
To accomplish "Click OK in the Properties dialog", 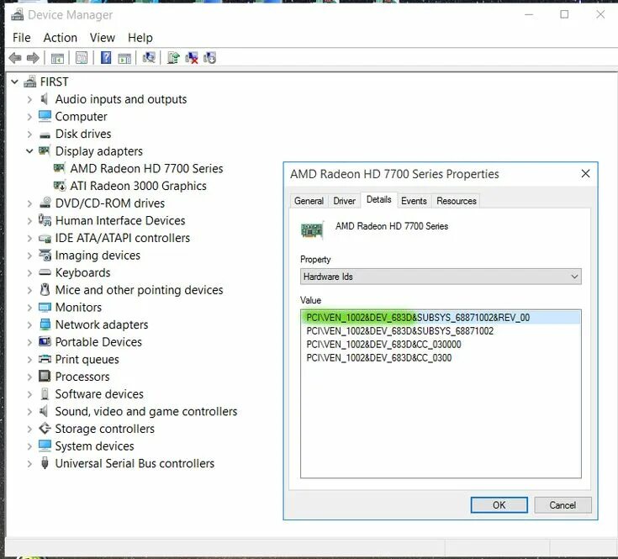I will pos(499,505).
